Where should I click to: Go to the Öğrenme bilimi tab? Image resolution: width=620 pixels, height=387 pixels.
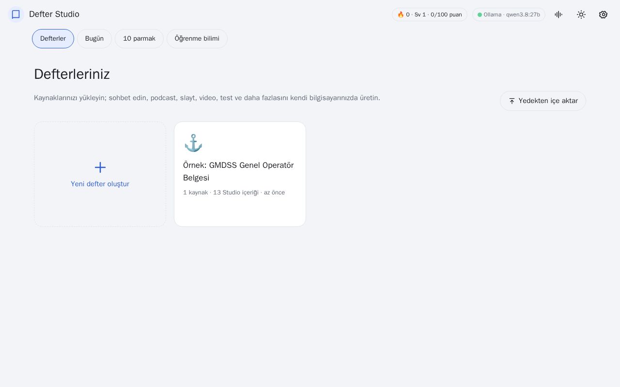point(197,39)
